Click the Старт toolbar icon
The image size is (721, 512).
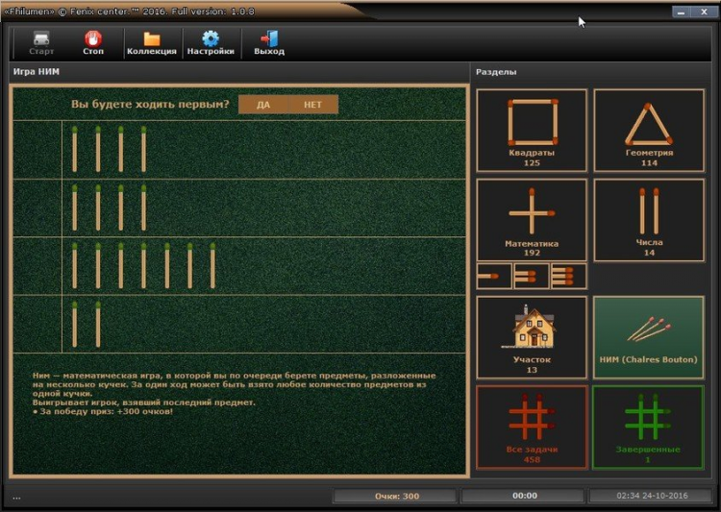[x=41, y=42]
